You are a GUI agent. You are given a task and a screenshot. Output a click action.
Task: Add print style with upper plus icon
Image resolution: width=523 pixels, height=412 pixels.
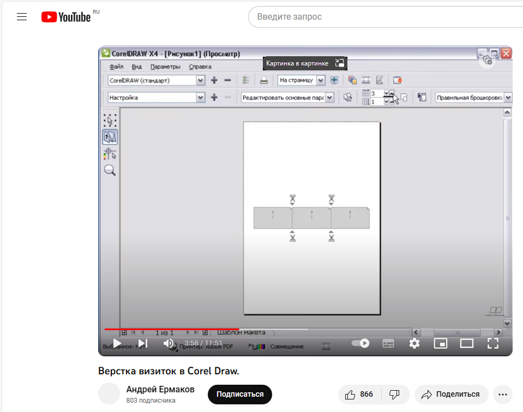[214, 80]
